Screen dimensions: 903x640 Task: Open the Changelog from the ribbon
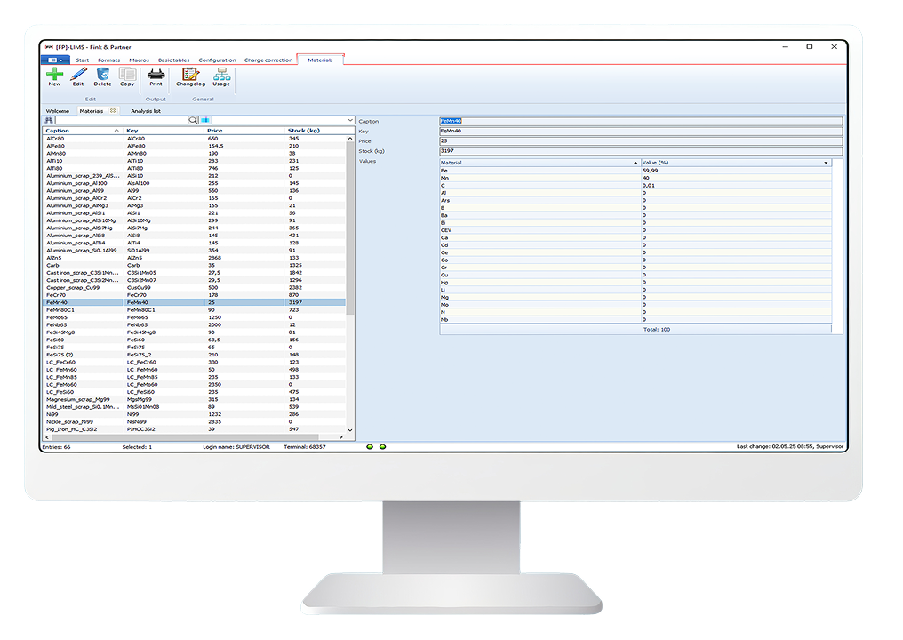[x=190, y=76]
